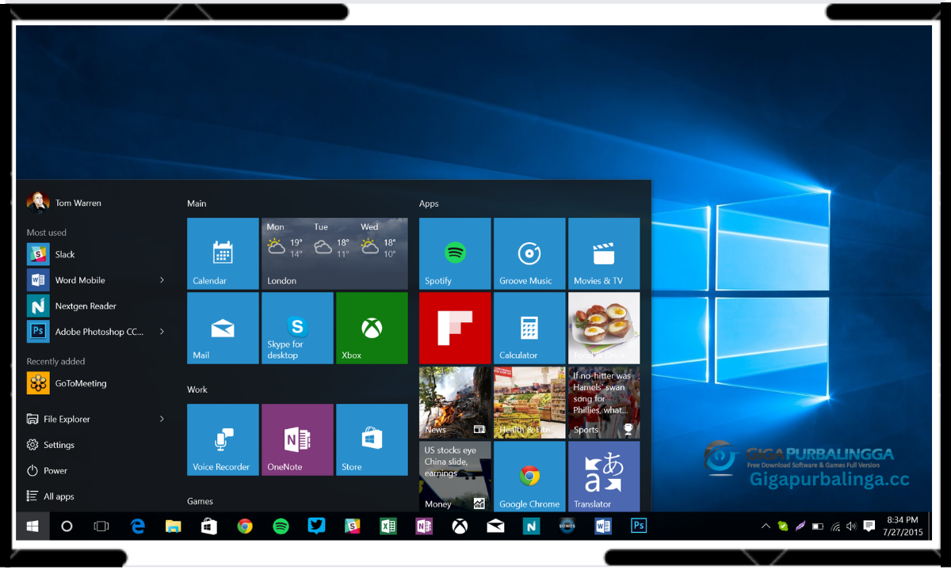The height and width of the screenshot is (570, 951).
Task: Expand the Adobe Photoshop CC jump list arrow
Action: 162,332
